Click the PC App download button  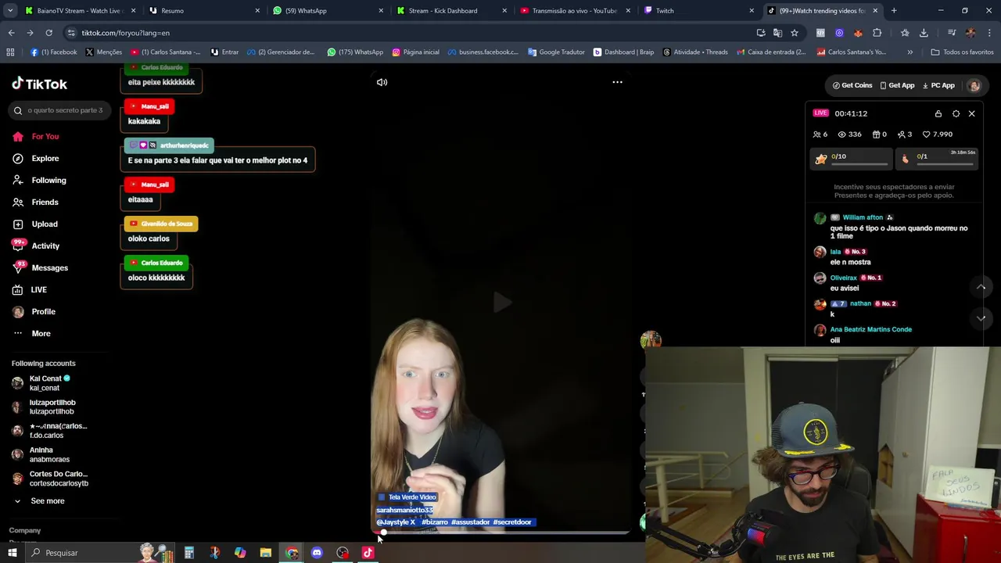(x=938, y=85)
